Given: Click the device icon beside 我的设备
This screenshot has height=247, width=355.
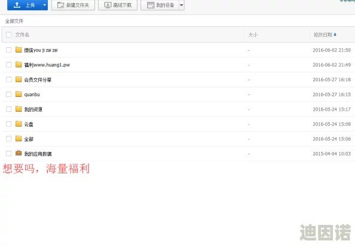Looking at the screenshot, I should (151, 5).
